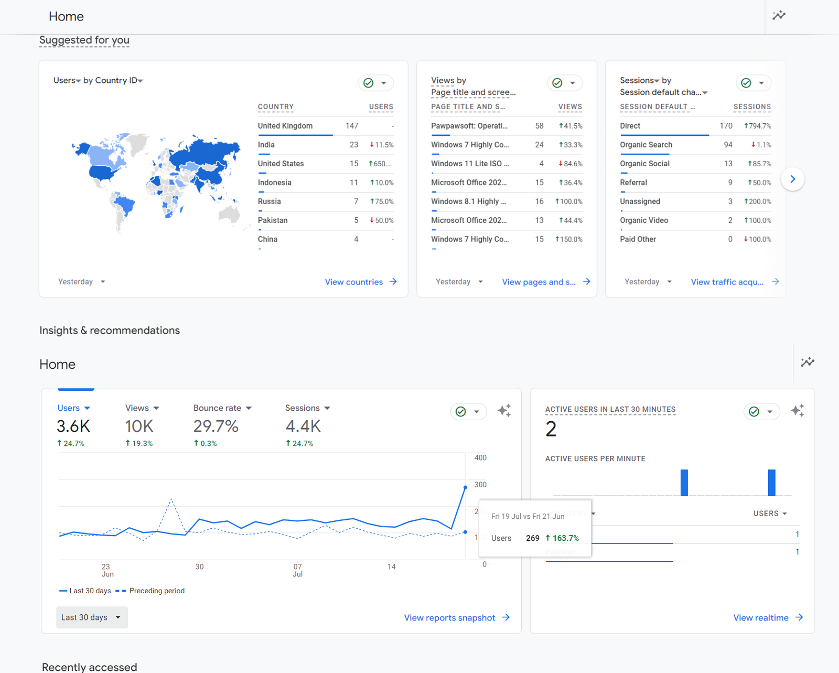
Task: Click the check status icon on Sessions card
Action: click(x=746, y=83)
